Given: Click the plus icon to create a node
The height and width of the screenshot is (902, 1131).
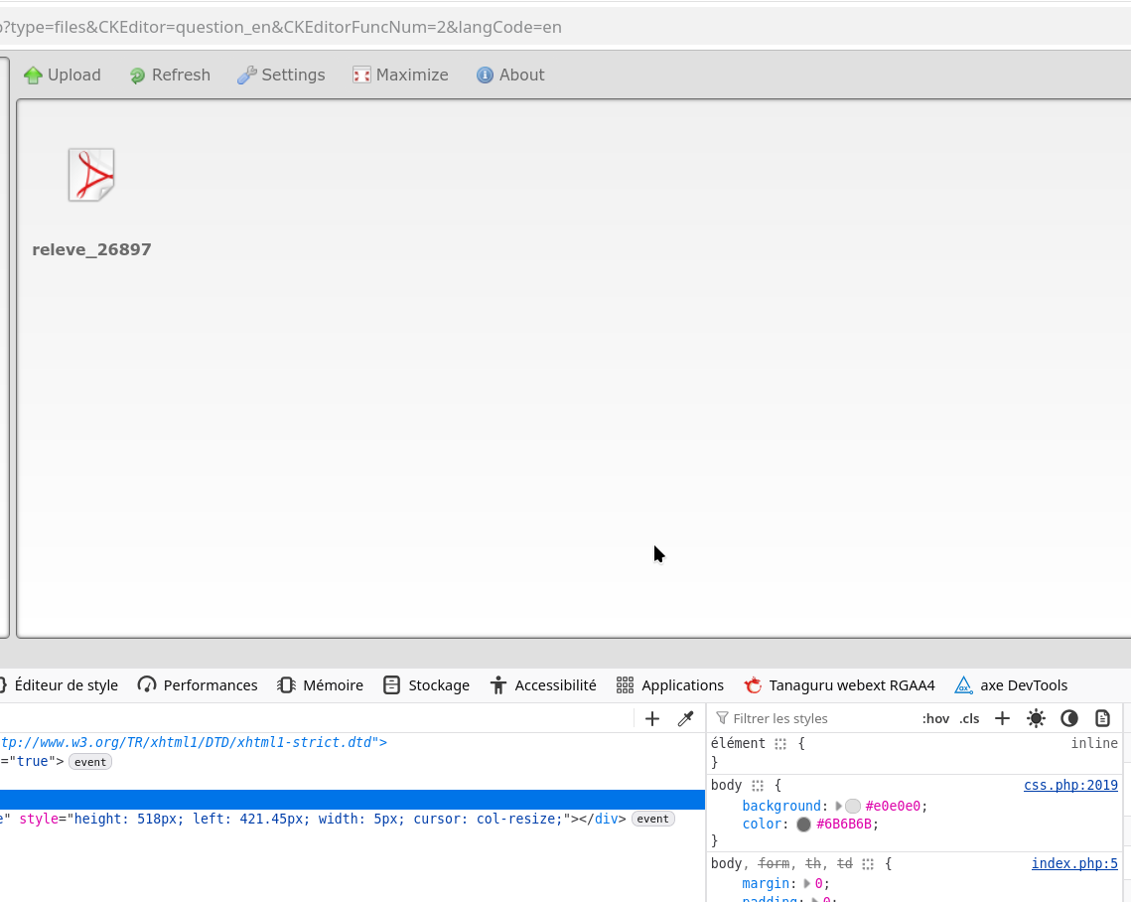Looking at the screenshot, I should (x=652, y=718).
